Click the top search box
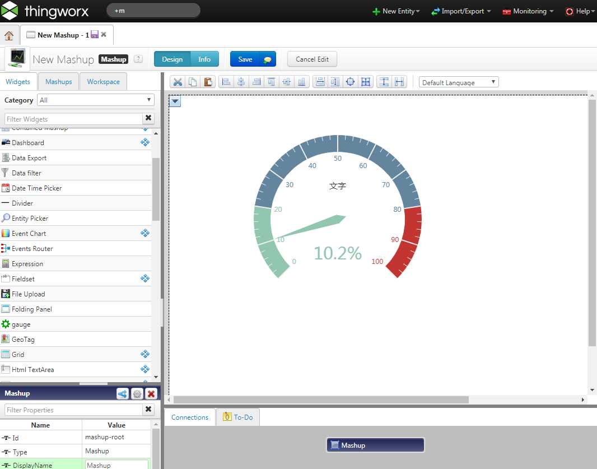Viewport: 597px width, 469px height. pyautogui.click(x=153, y=11)
